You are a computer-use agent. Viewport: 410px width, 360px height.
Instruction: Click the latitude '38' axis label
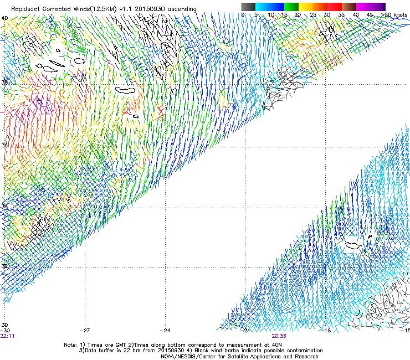[4, 83]
